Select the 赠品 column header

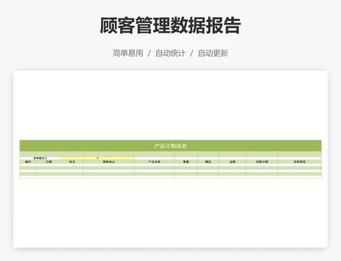(208, 162)
